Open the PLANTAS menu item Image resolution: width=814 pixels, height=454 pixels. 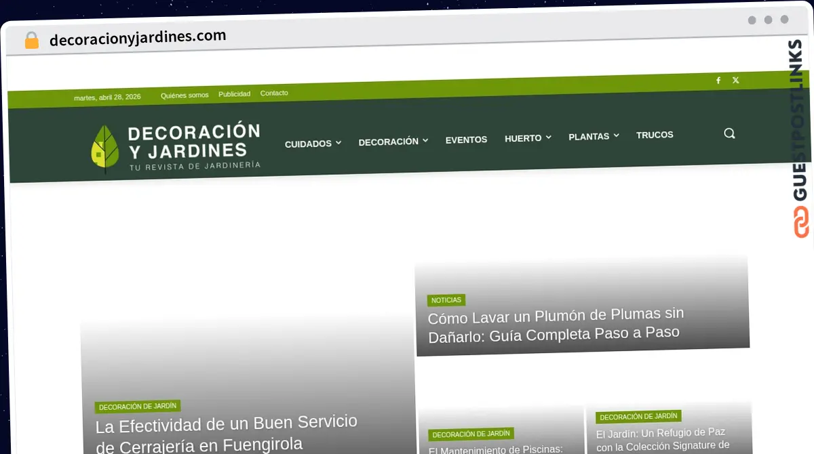point(589,136)
